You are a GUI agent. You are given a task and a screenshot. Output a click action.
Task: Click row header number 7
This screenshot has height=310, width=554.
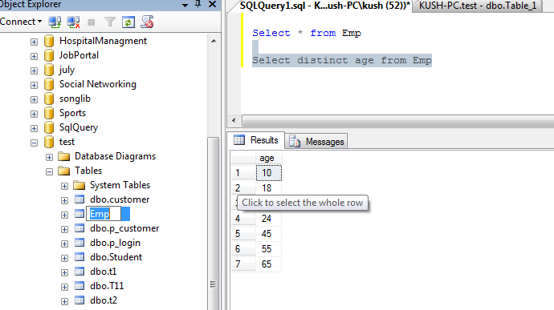pyautogui.click(x=243, y=264)
